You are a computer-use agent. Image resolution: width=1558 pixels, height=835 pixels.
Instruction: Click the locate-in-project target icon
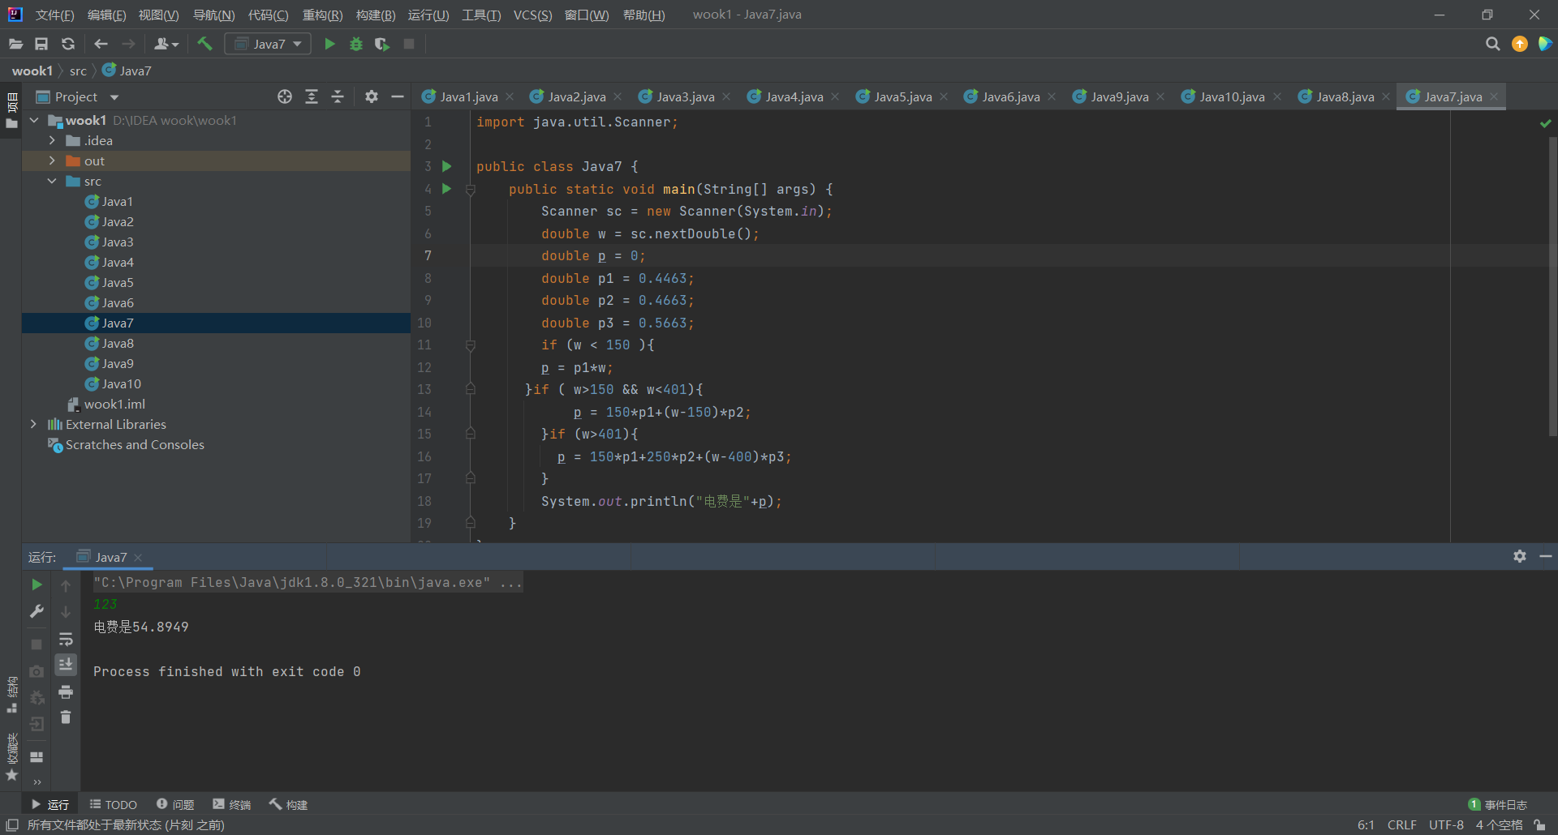click(285, 96)
